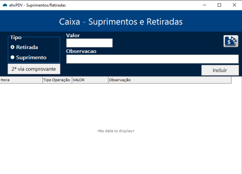Focus the Valor input field
This screenshot has width=242, height=174.
(x=89, y=43)
